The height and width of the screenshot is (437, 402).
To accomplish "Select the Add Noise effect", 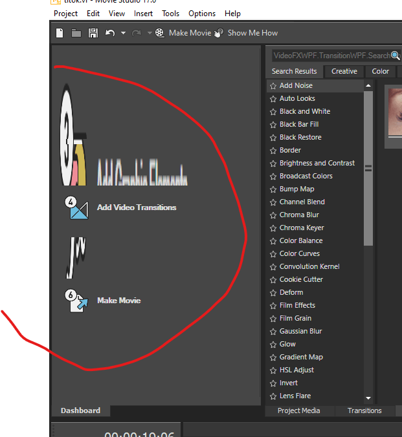I will point(315,86).
